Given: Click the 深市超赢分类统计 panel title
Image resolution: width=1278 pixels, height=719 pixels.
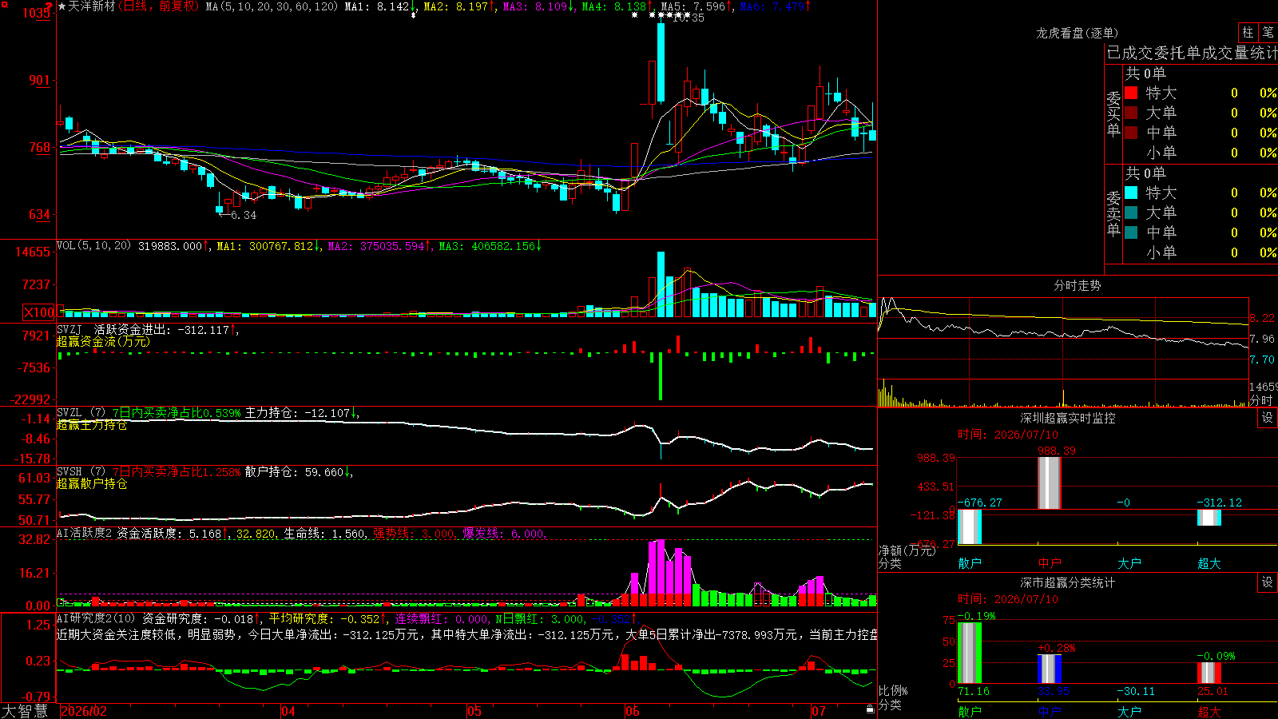Looking at the screenshot, I should 1068,582.
